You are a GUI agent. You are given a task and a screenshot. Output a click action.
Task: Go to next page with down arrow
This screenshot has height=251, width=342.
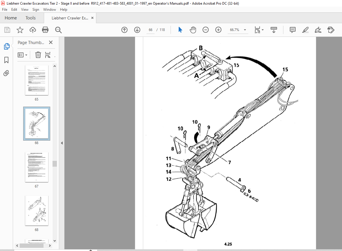point(137,30)
